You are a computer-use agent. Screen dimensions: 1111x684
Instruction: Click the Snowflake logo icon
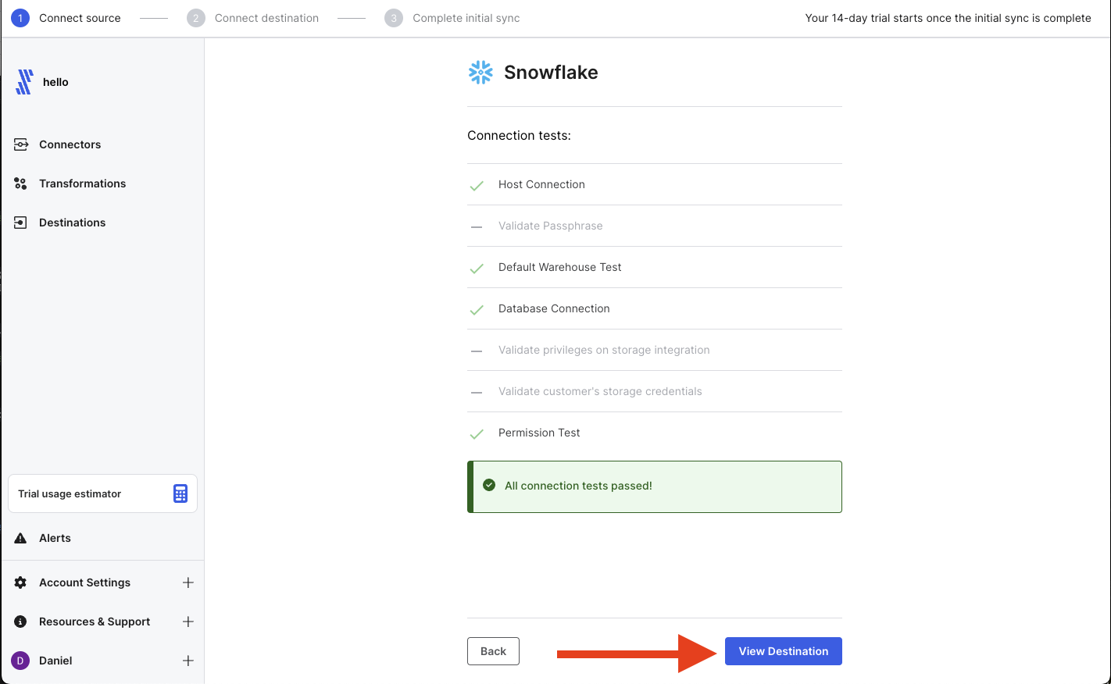pos(480,73)
